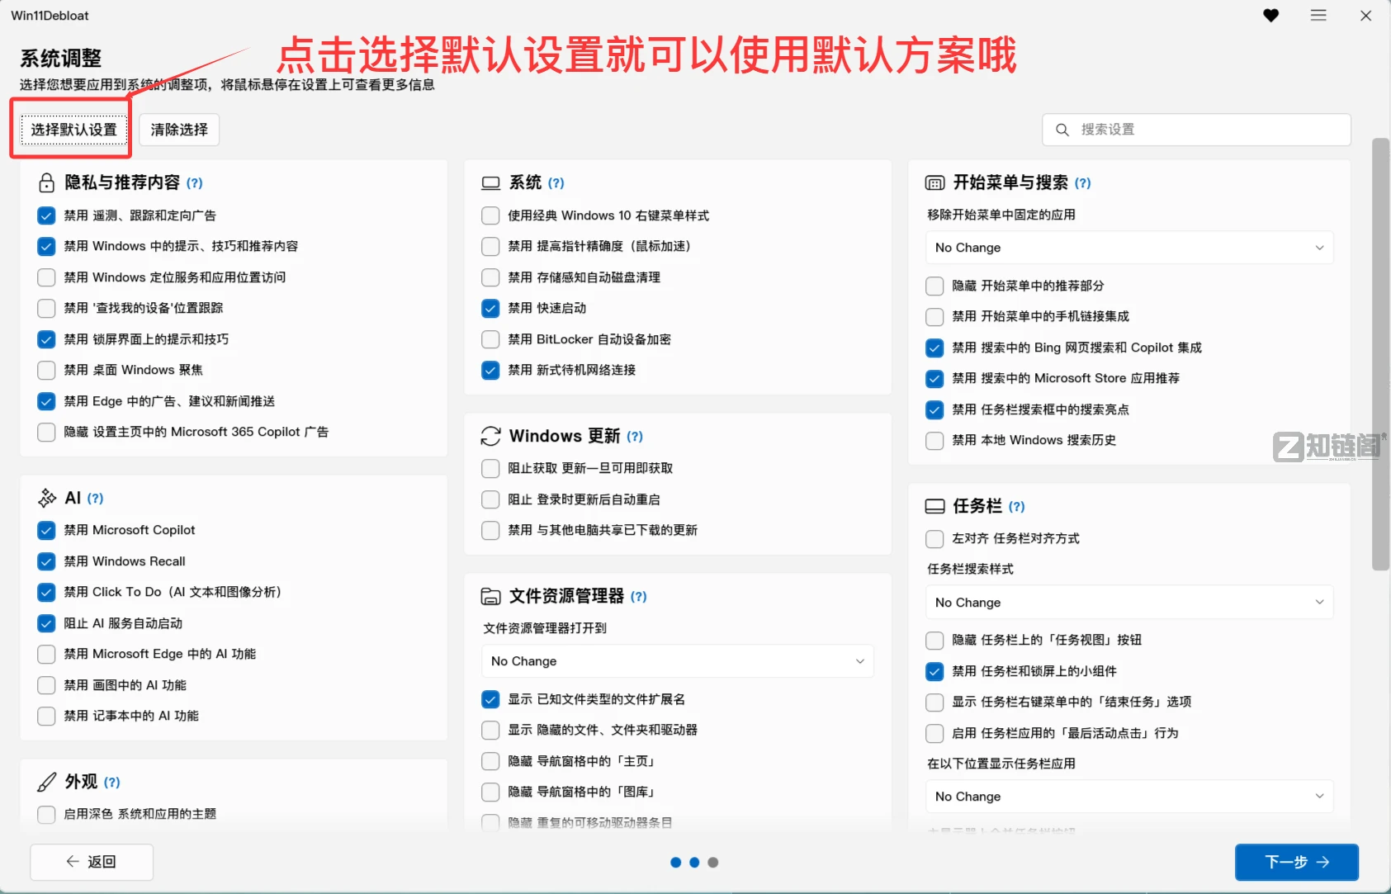Click the 系统 section monitor icon
Image resolution: width=1391 pixels, height=894 pixels.
490,182
